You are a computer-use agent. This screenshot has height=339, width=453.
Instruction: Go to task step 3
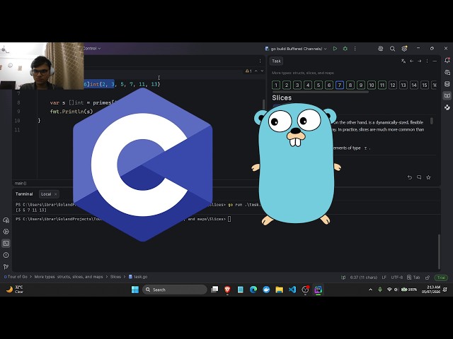coord(297,85)
